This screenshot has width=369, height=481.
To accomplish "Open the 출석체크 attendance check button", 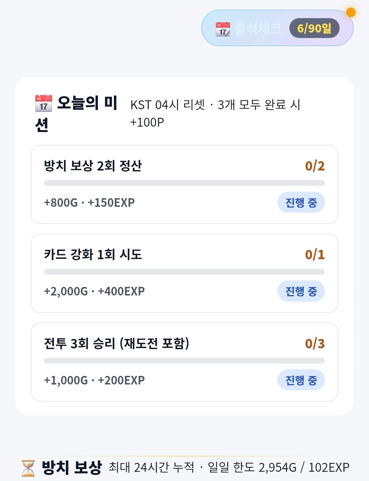I will pyautogui.click(x=277, y=28).
